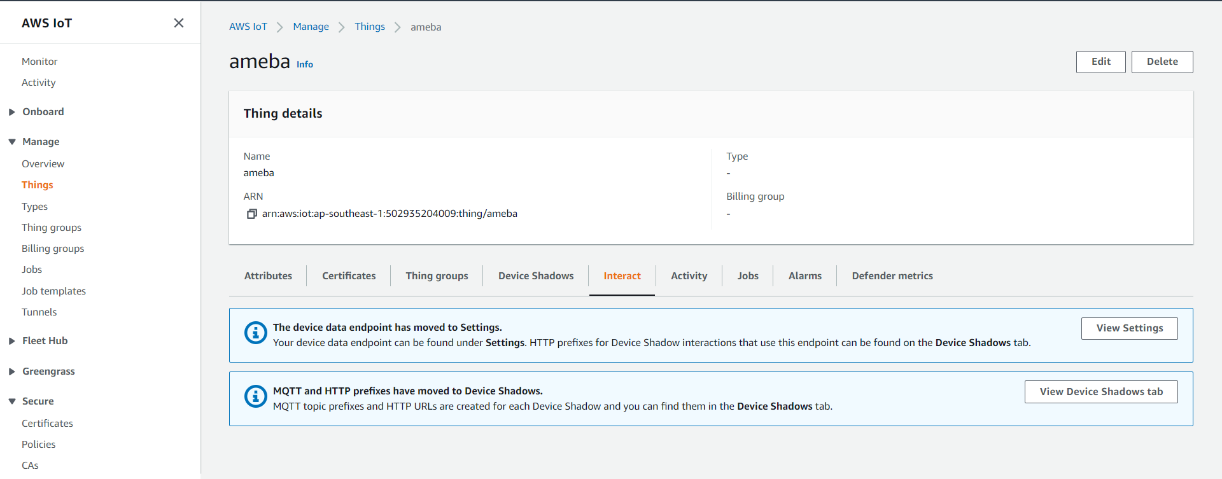Collapse the Manage section
The height and width of the screenshot is (479, 1222).
point(12,142)
